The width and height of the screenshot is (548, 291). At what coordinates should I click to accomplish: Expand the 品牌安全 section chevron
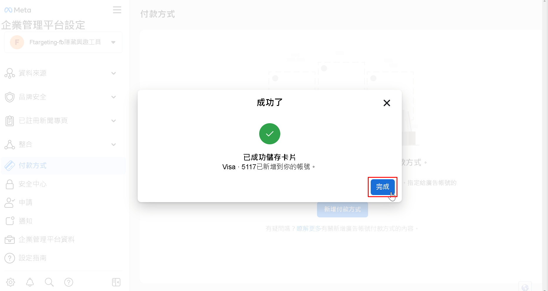[114, 97]
